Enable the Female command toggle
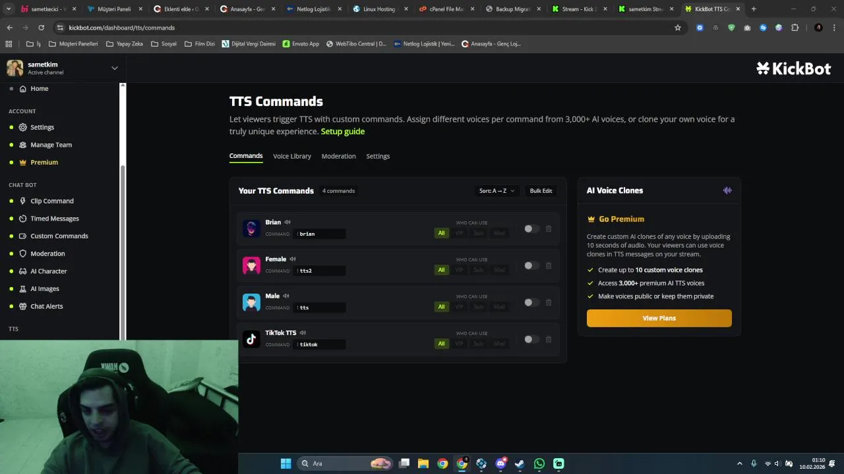Screen dimensions: 844x474 click(x=531, y=265)
